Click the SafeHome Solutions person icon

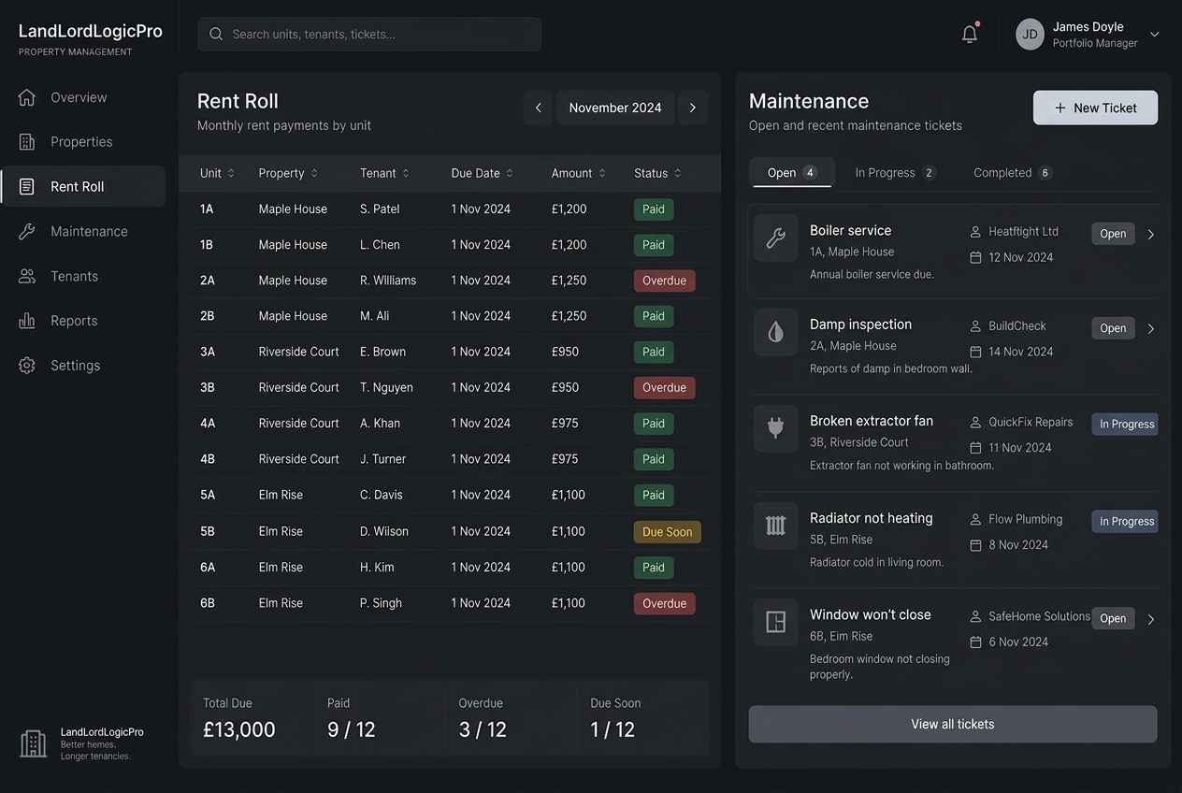pyautogui.click(x=975, y=616)
